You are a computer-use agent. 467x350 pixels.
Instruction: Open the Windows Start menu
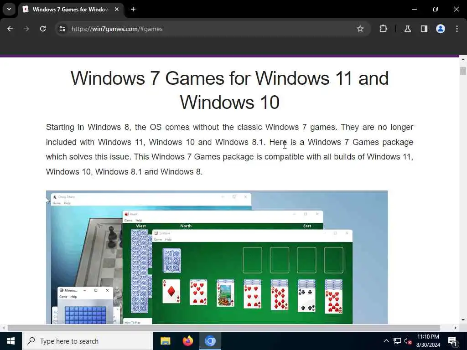(x=11, y=341)
